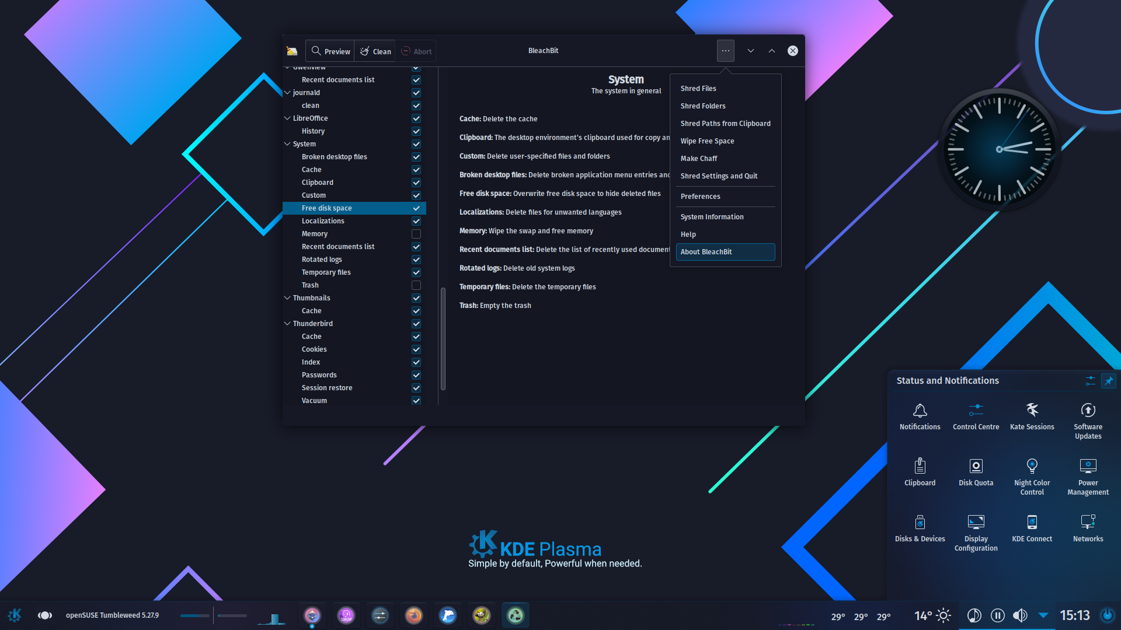Open the Discover shop taskbar icon
1121x630 pixels.
tap(346, 615)
